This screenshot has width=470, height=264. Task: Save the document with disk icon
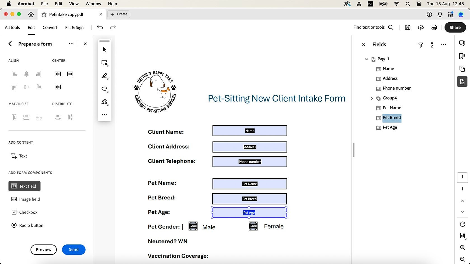coord(408,27)
